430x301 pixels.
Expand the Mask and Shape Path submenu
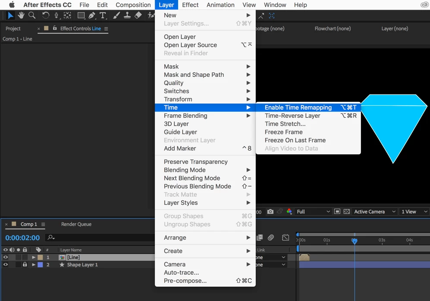point(205,75)
